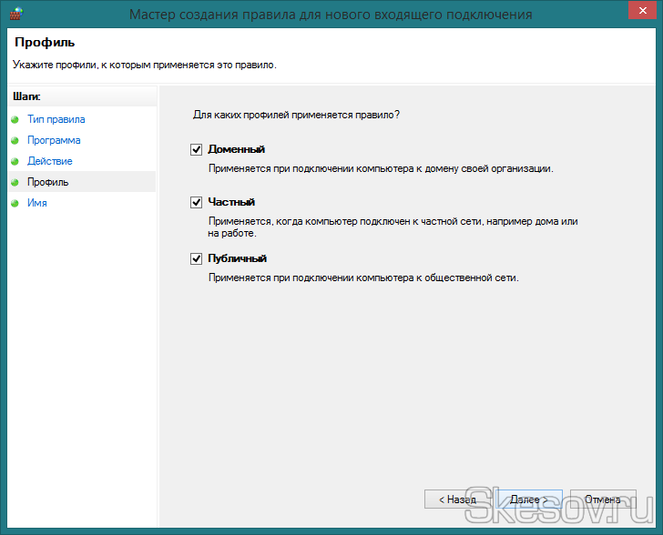
Task: Proceed with the Далее button
Action: click(x=528, y=500)
